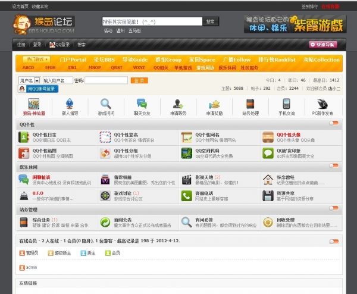
Task: Click the admin online member link
Action: click(x=31, y=267)
